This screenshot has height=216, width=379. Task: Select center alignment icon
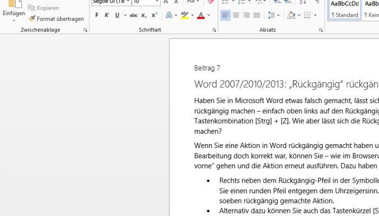point(236,15)
